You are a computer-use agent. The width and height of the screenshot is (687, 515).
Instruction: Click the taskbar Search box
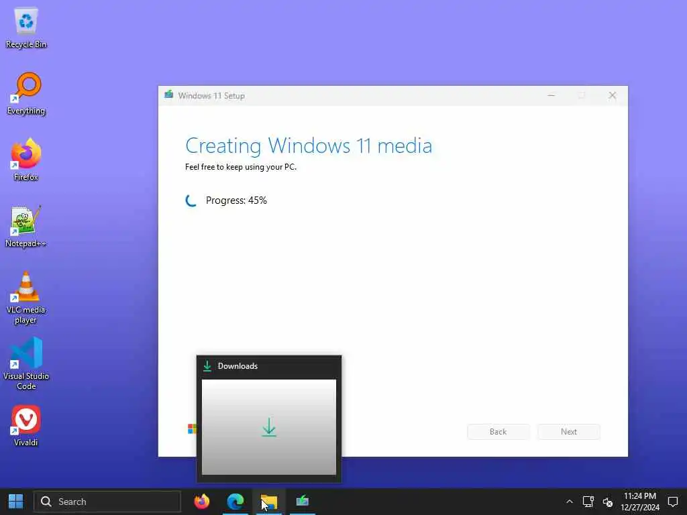tap(107, 502)
